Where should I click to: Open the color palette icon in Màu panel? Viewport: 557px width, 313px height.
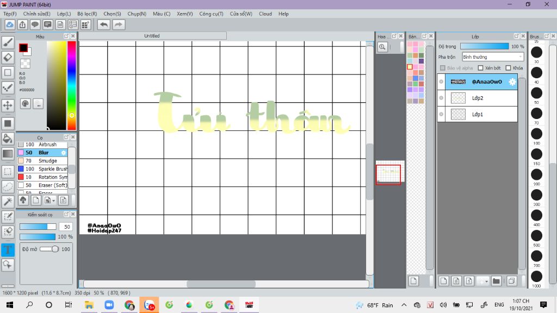(25, 104)
